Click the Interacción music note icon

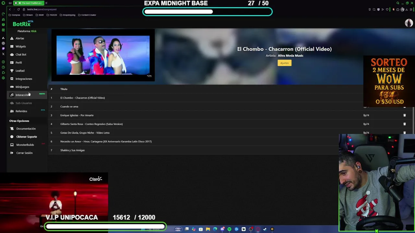click(x=12, y=95)
